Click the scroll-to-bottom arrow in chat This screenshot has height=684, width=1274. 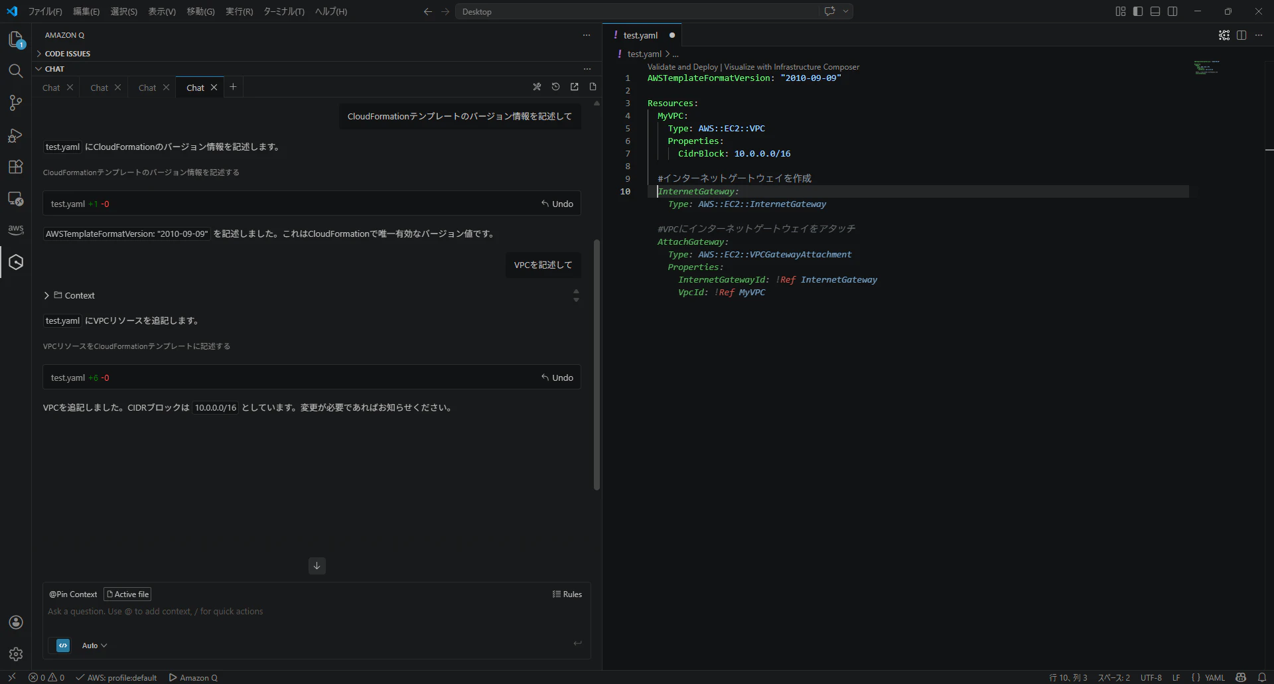317,566
